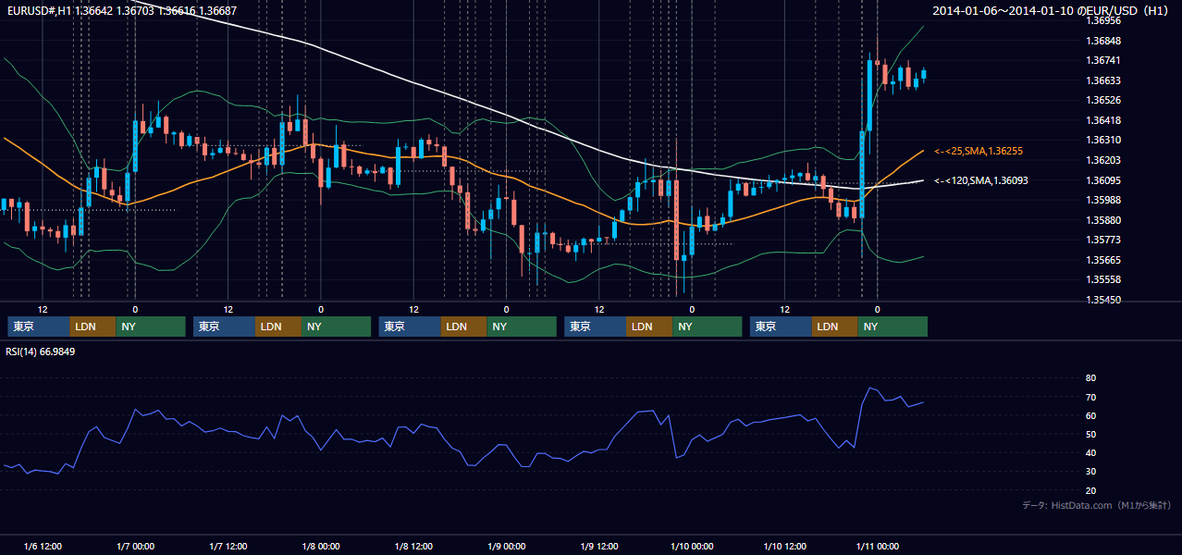Click RSI scale level 50
Viewport: 1182px width, 555px height.
pos(1090,434)
